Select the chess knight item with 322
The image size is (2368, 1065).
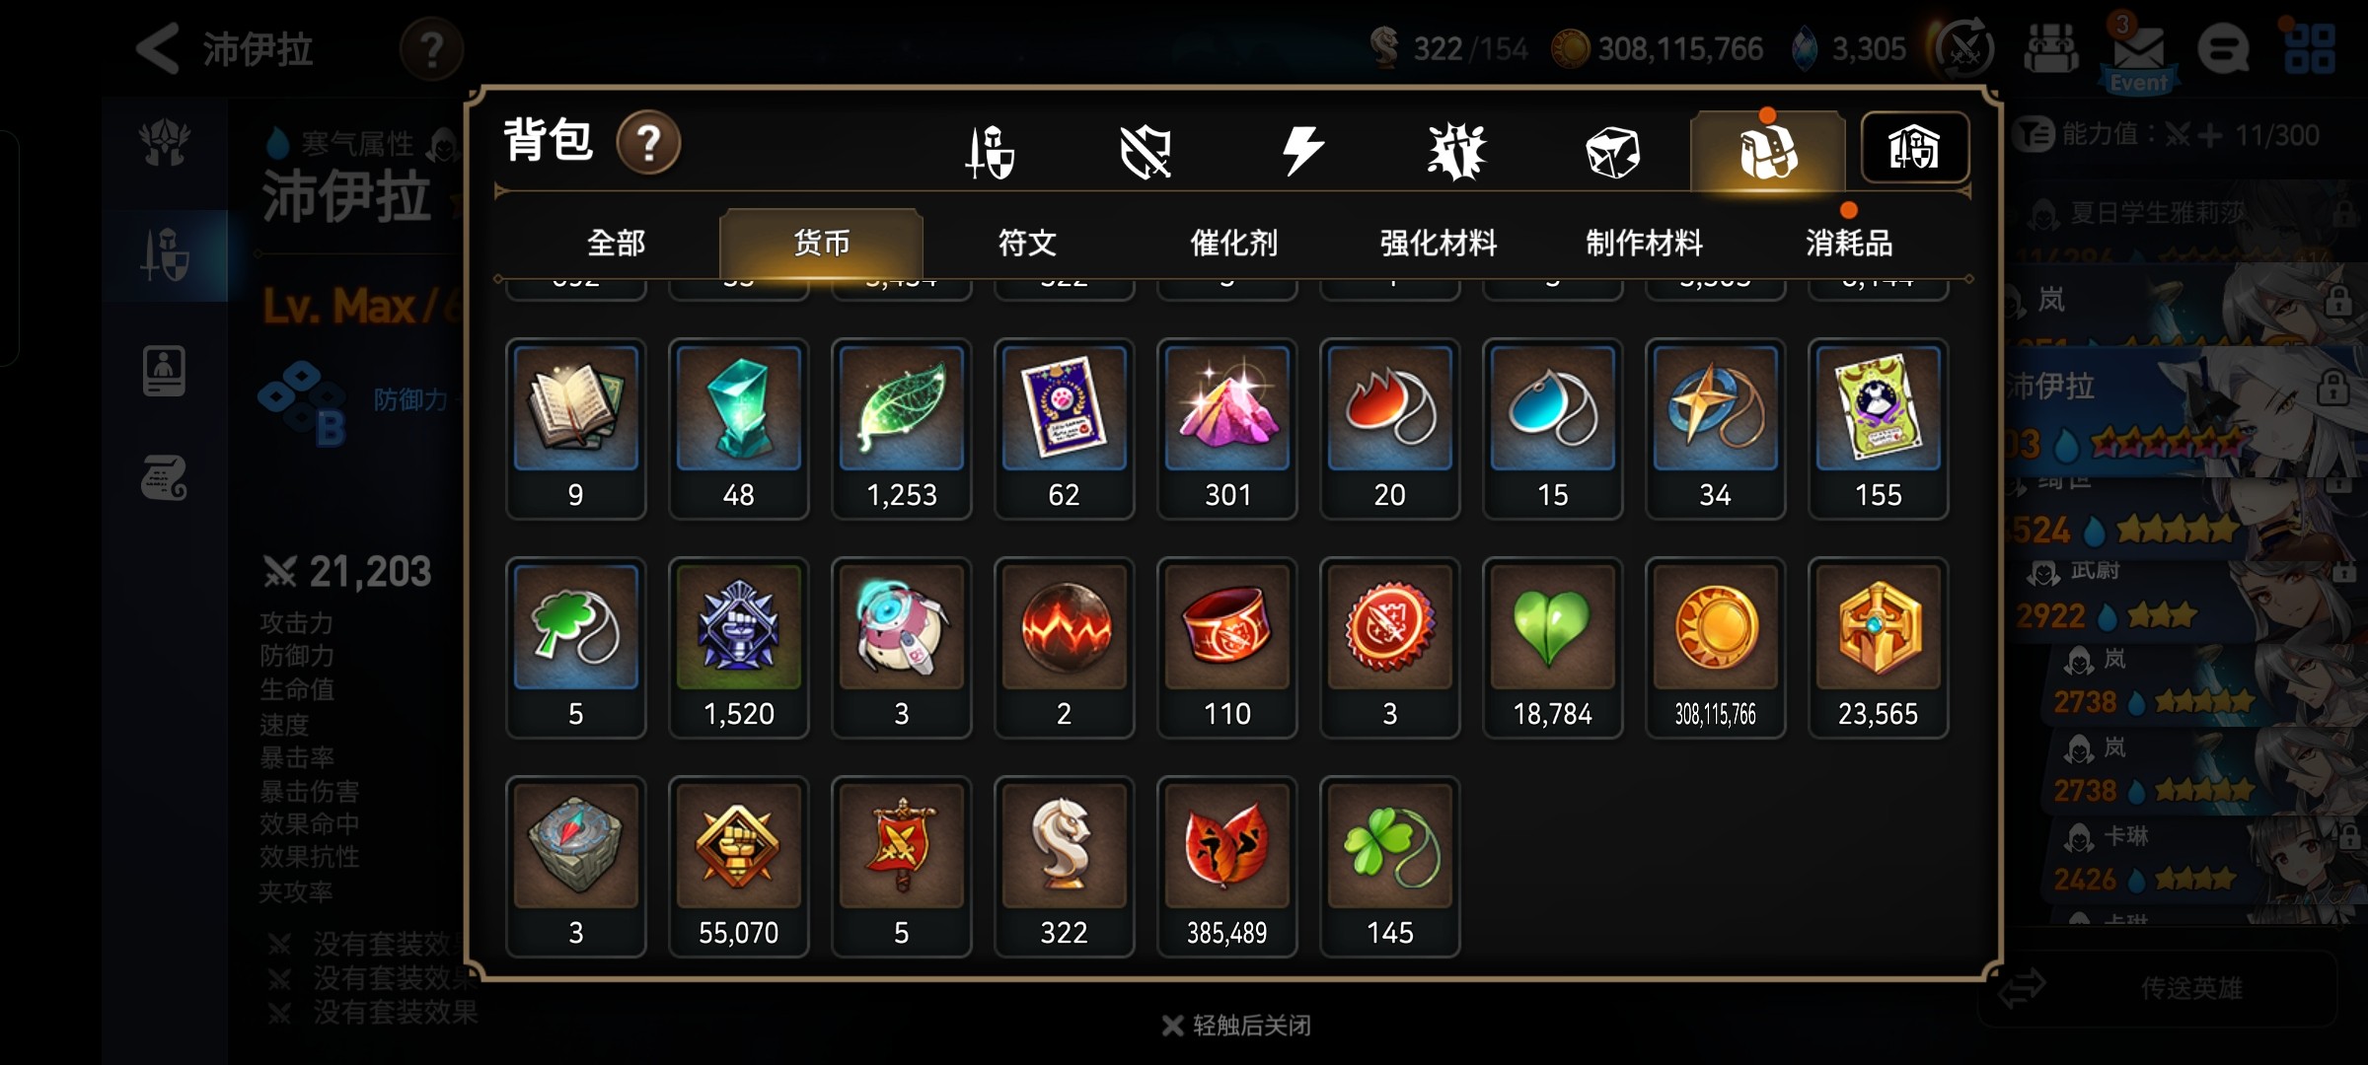[x=1064, y=867]
